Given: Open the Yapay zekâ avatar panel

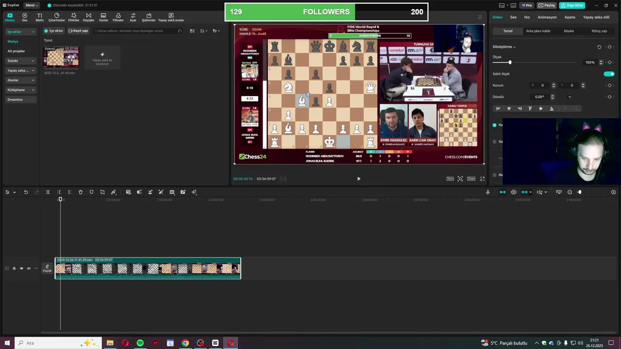Looking at the screenshot, I should point(171,17).
